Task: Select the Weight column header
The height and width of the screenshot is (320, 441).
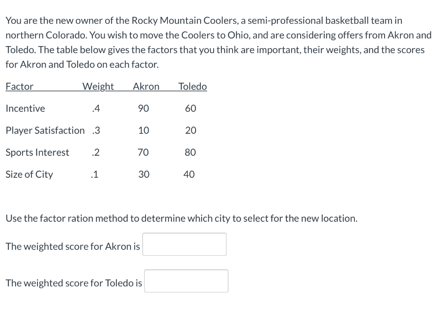Action: (98, 87)
